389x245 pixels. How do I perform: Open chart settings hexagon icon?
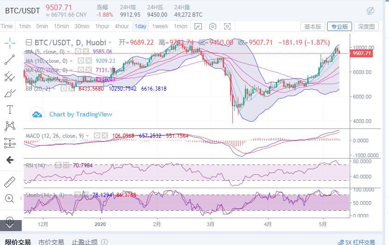pos(213,26)
